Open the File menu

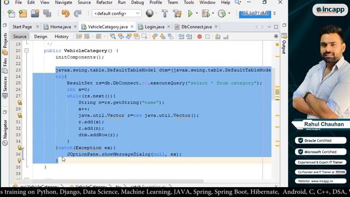pos(18,2)
